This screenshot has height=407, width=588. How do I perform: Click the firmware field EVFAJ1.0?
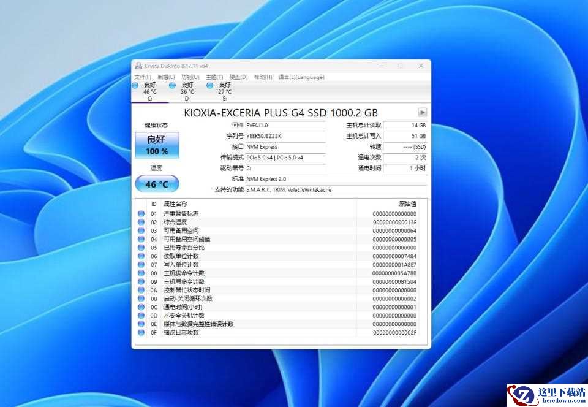[285, 126]
